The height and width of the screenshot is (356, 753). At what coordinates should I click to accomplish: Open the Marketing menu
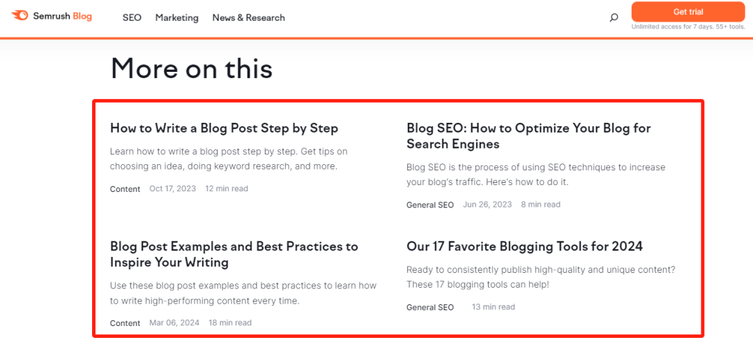coord(176,17)
